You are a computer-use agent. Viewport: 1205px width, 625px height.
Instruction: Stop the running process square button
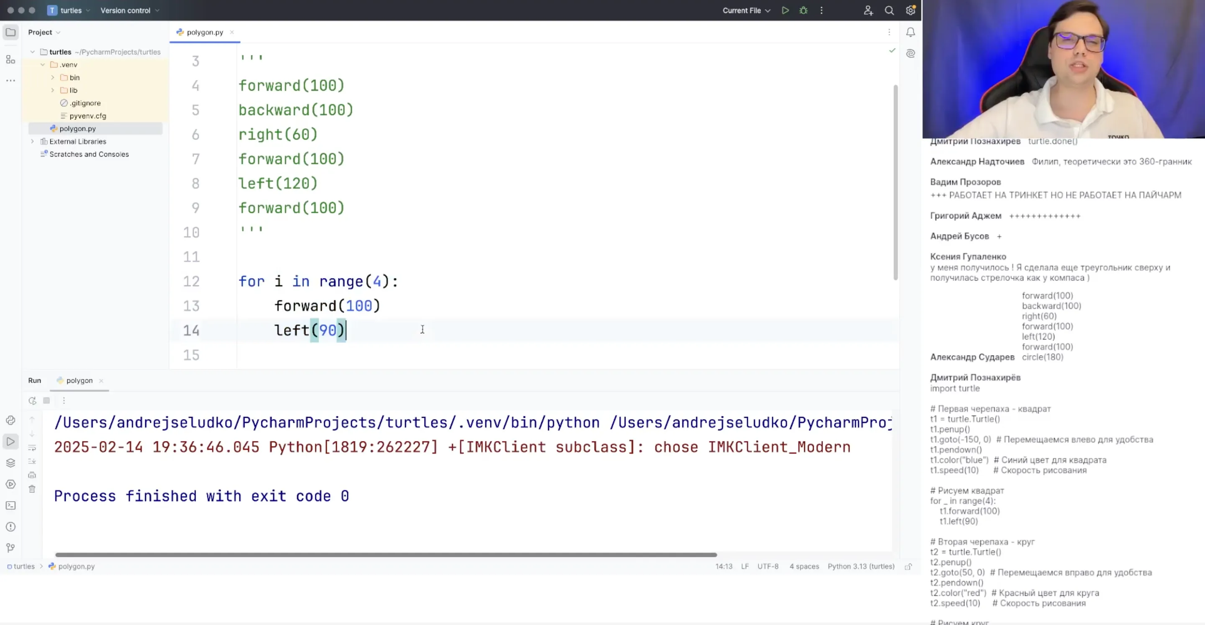tap(46, 400)
